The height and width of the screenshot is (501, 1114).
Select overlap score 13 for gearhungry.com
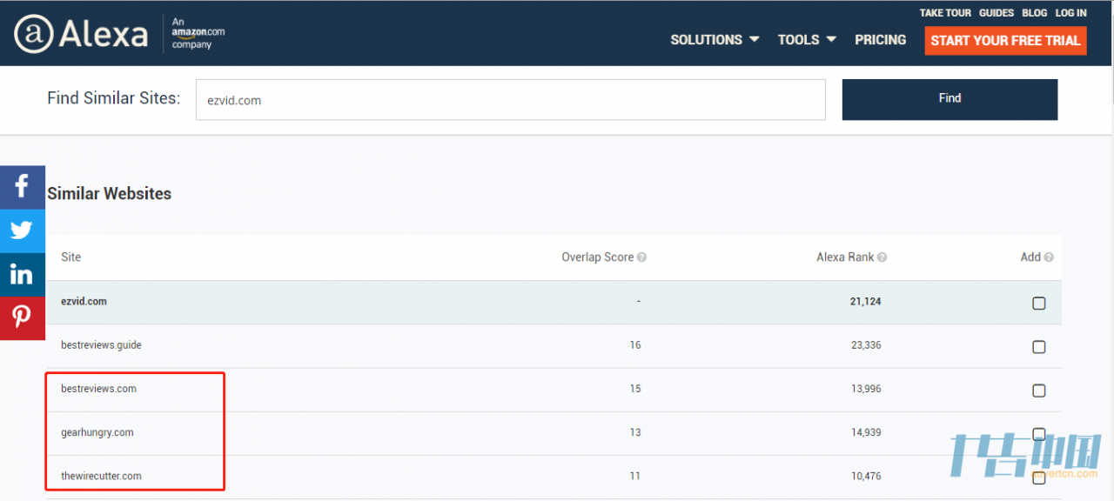pos(635,432)
